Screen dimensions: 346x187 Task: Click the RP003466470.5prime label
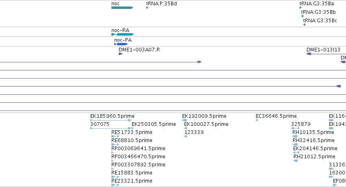(x=138, y=157)
